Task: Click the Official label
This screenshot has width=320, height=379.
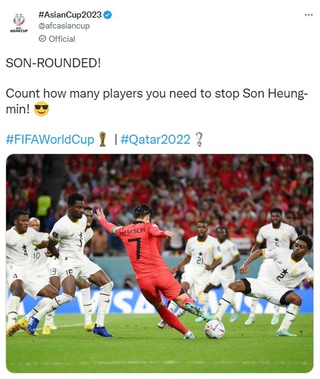Action: (62, 39)
